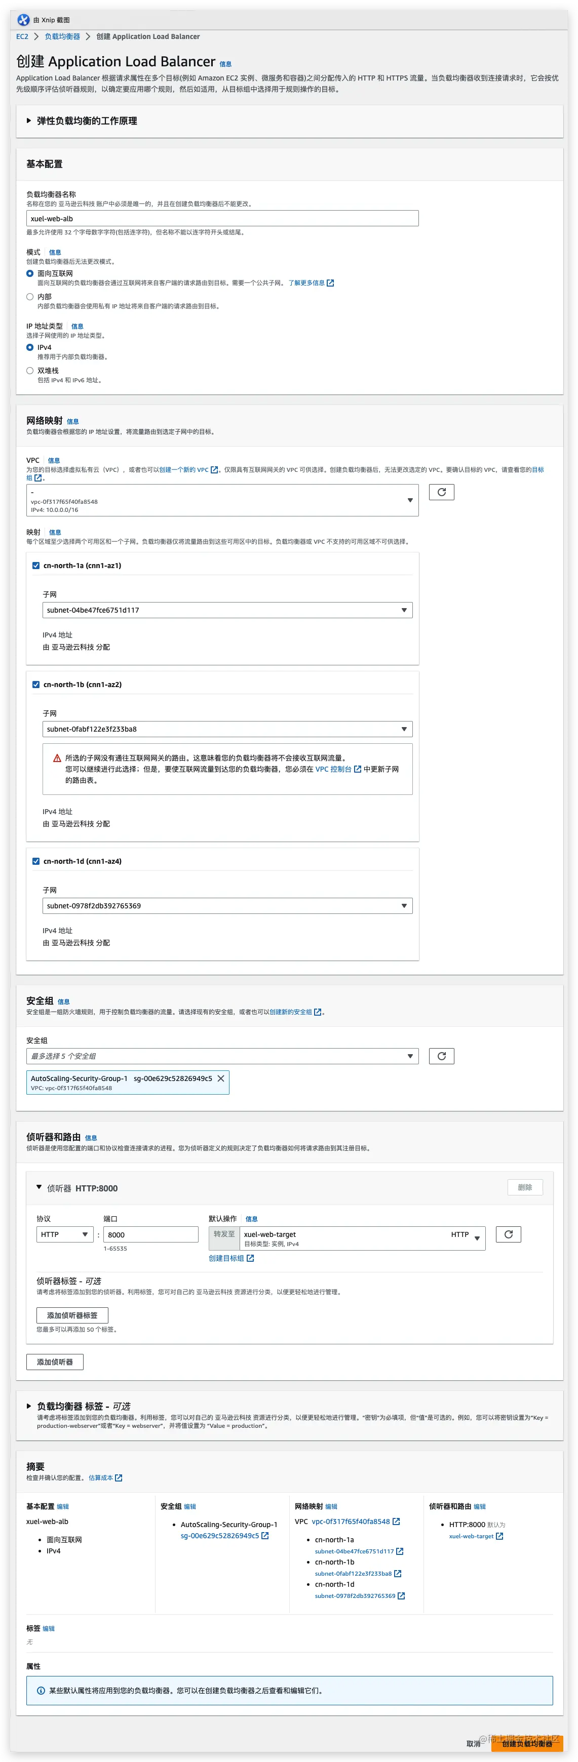Select 面向互联网 radio option
578x1762 pixels.
[x=30, y=273]
